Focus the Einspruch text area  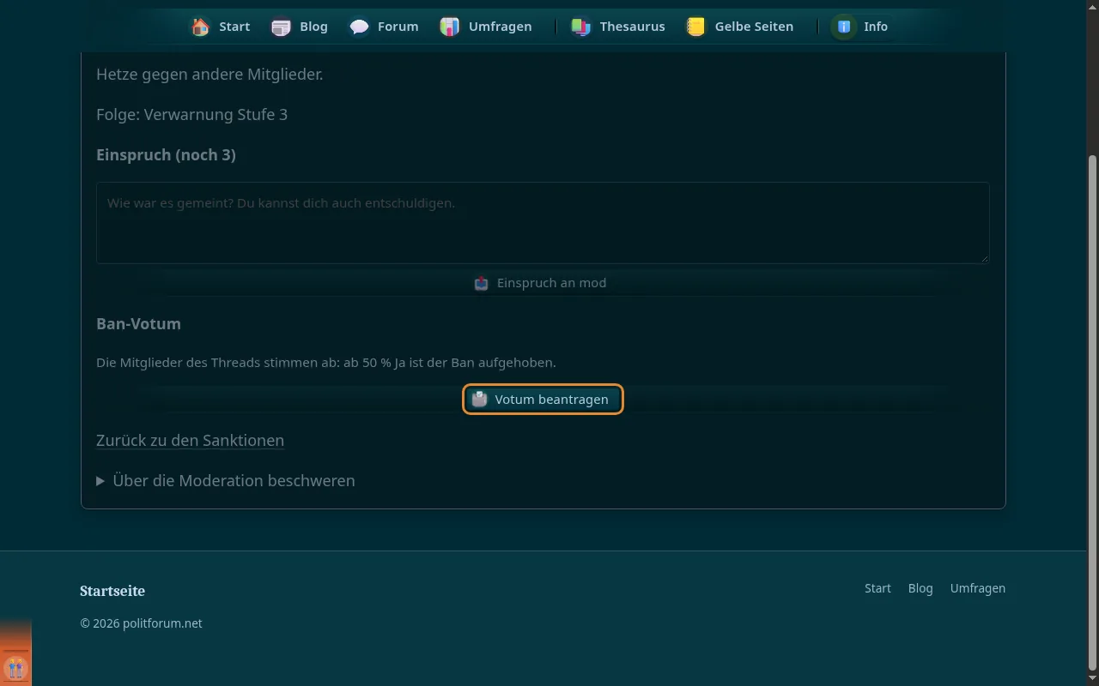[x=543, y=223]
